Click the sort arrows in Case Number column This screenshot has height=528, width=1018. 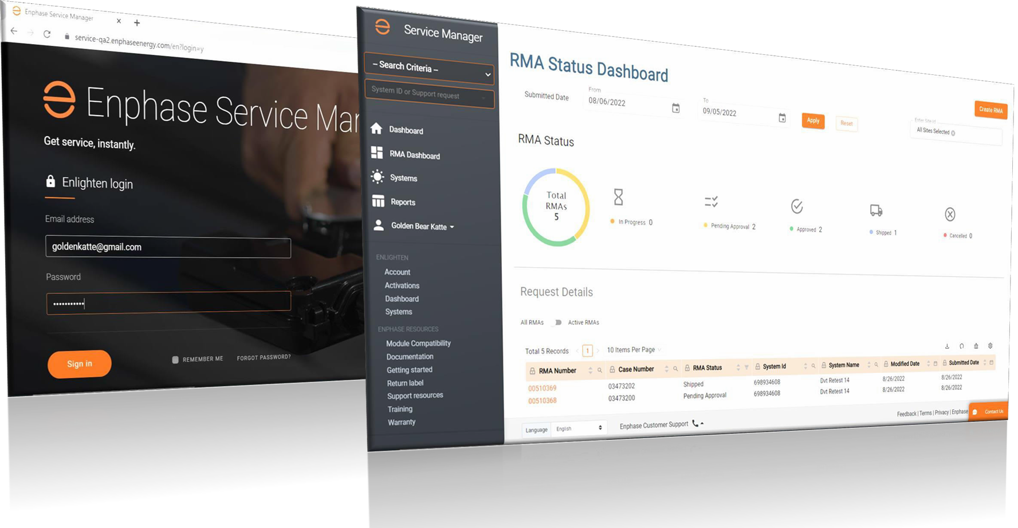click(666, 369)
